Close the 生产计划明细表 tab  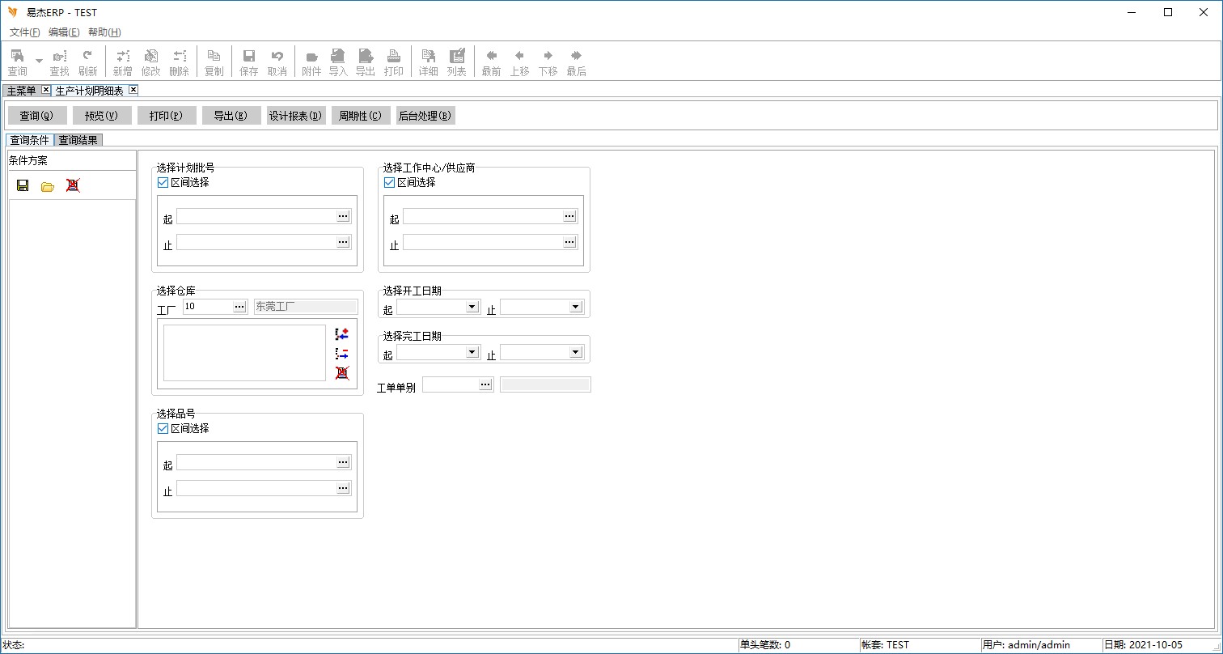pyautogui.click(x=133, y=90)
